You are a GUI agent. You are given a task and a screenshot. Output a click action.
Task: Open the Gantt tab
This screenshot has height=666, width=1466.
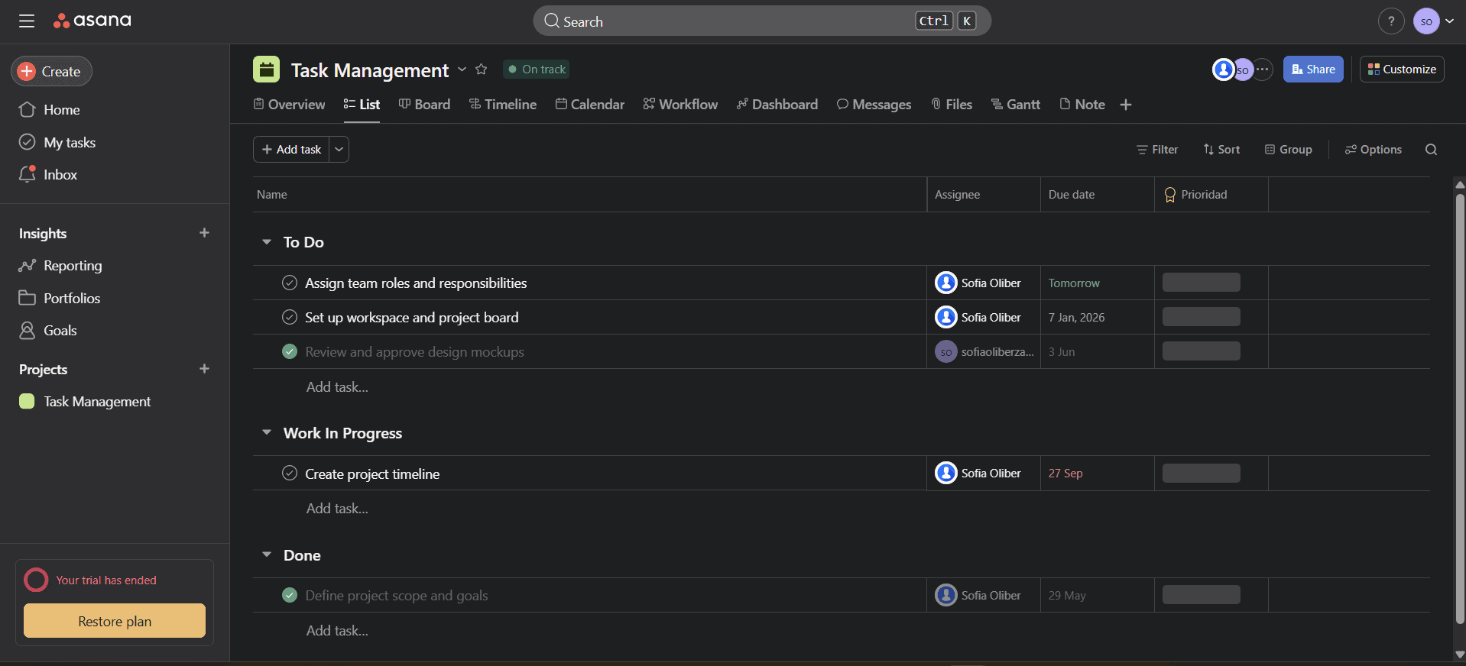(x=1015, y=105)
